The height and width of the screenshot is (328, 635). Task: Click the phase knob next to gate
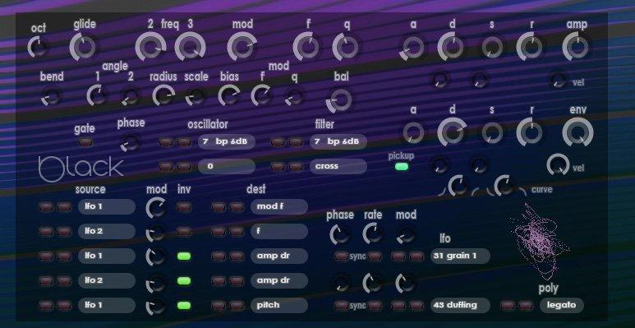pyautogui.click(x=131, y=143)
